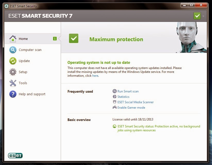Screen dimensions: 212x165
Task: Open Help and support question mark icon
Action: (13, 94)
